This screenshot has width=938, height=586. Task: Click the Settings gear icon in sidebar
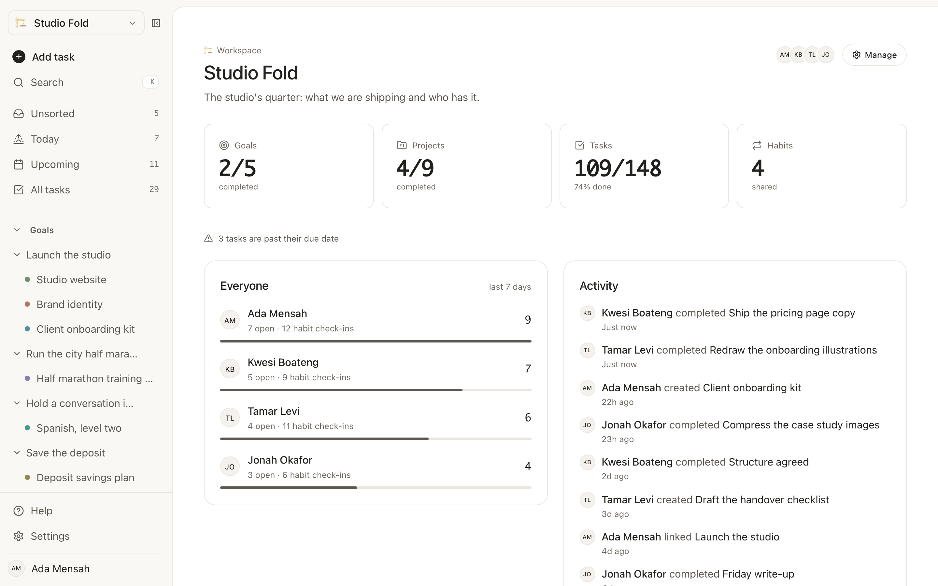pos(19,536)
